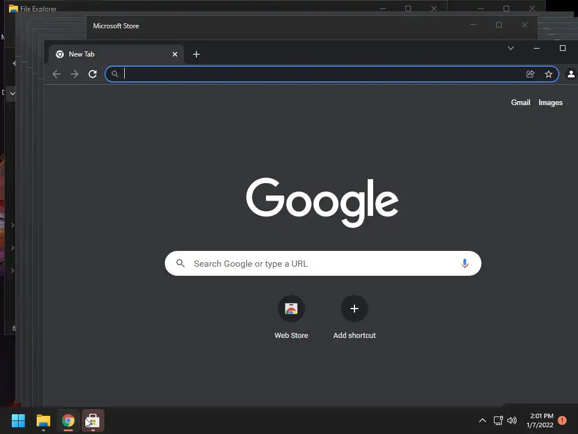Maximize the Microsoft Store window
This screenshot has height=434, width=578.
click(x=499, y=25)
